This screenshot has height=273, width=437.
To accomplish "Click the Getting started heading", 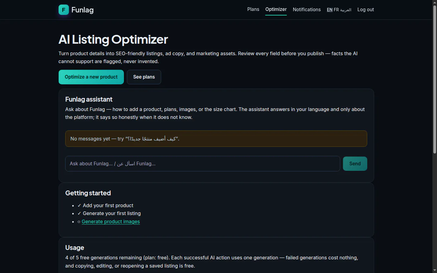I will (88, 193).
